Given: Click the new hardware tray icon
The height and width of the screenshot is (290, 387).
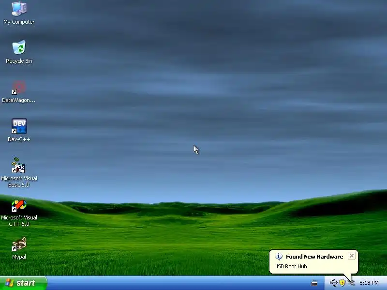Looking at the screenshot, I should [x=351, y=283].
